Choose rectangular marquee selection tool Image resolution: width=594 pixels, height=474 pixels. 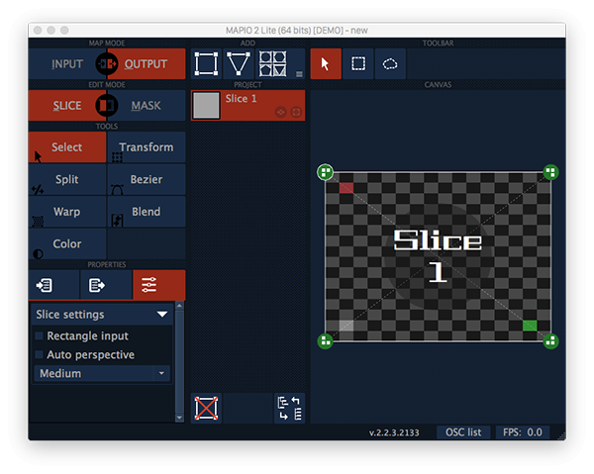358,63
